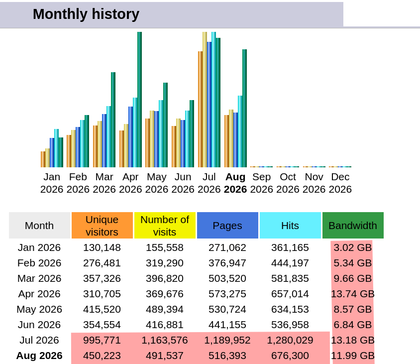Click the 276,481 unique visitors cell
The height and width of the screenshot is (364, 420).
click(x=102, y=263)
